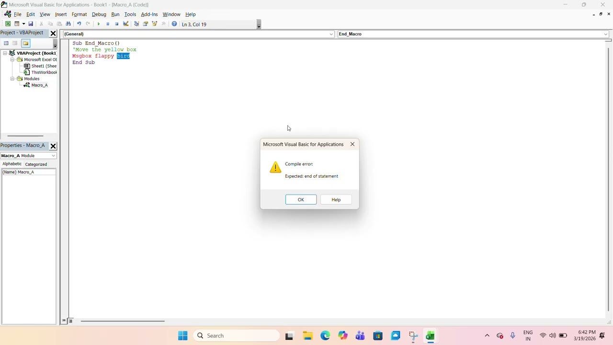Viewport: 613px width, 345px height.
Task: Click the Full Module View button
Action: click(x=70, y=321)
